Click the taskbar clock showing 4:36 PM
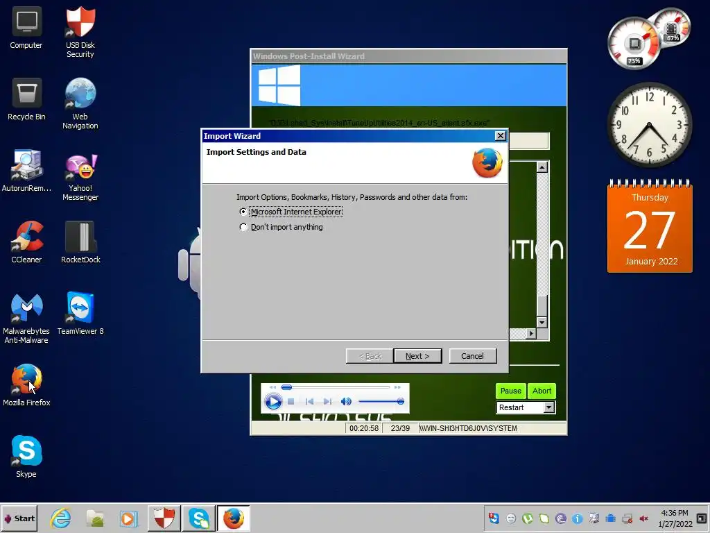Image resolution: width=710 pixels, height=533 pixels. (x=675, y=518)
